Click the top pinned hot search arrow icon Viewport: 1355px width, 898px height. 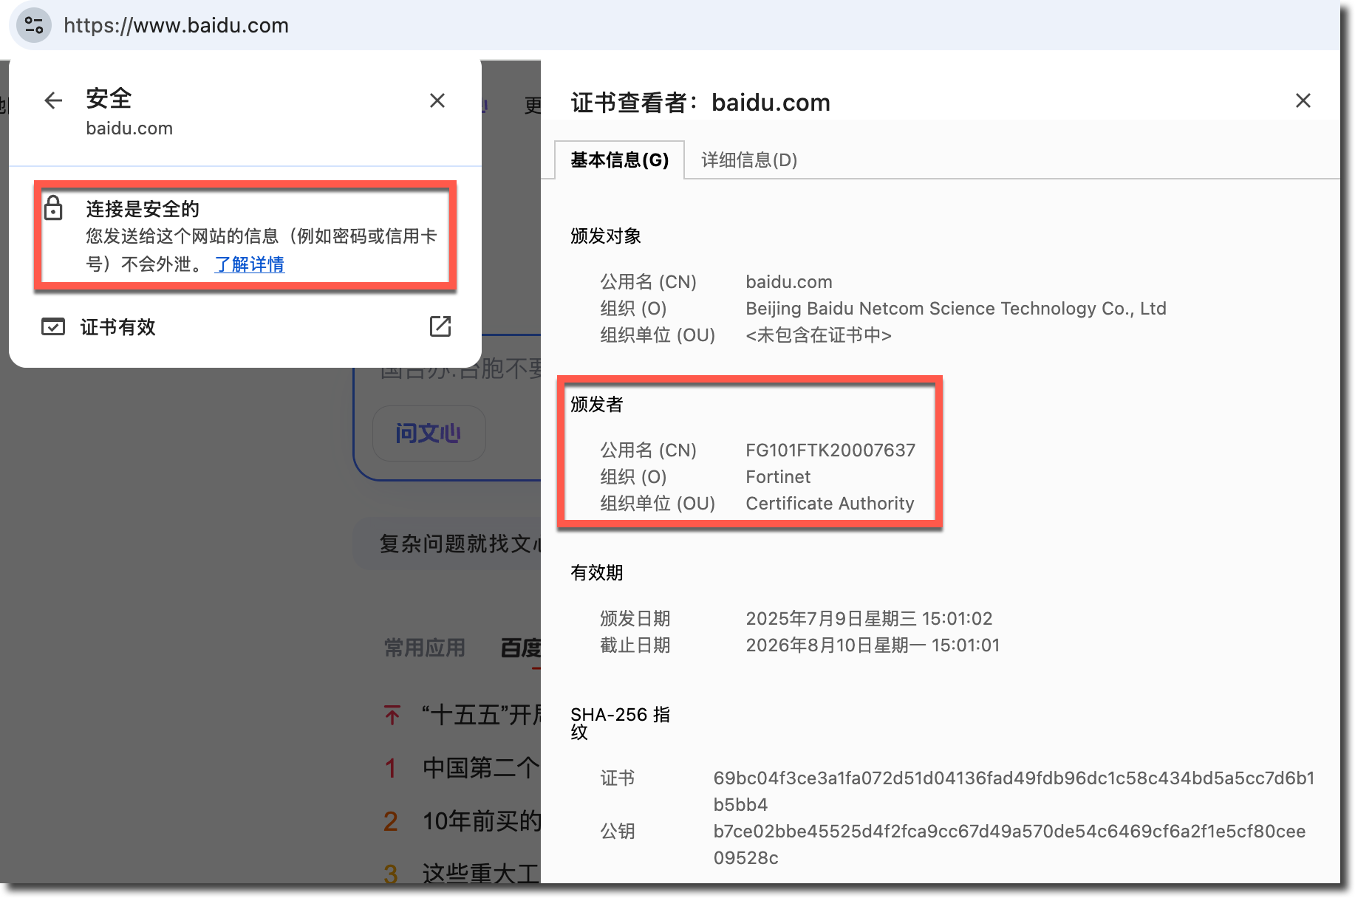[x=392, y=715]
